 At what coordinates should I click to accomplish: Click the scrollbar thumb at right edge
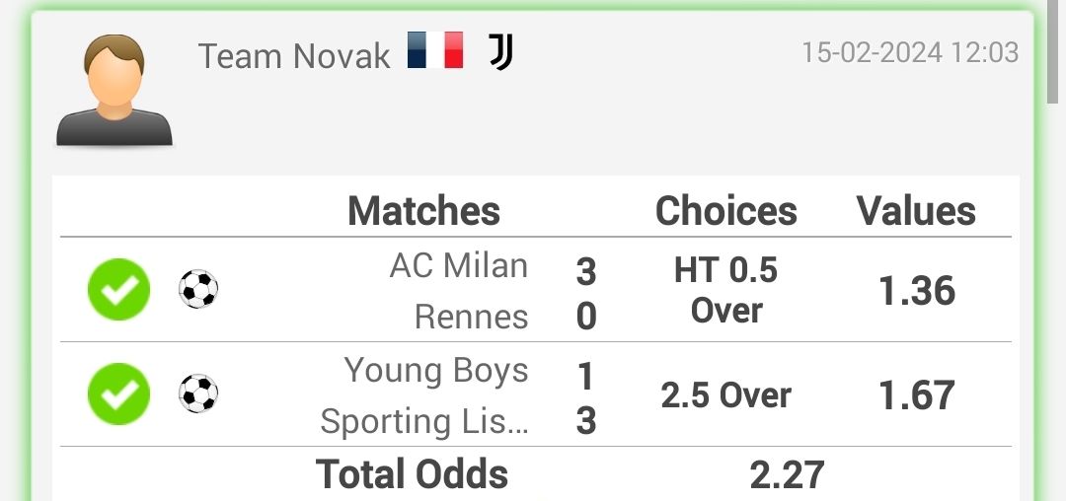pos(1052,51)
